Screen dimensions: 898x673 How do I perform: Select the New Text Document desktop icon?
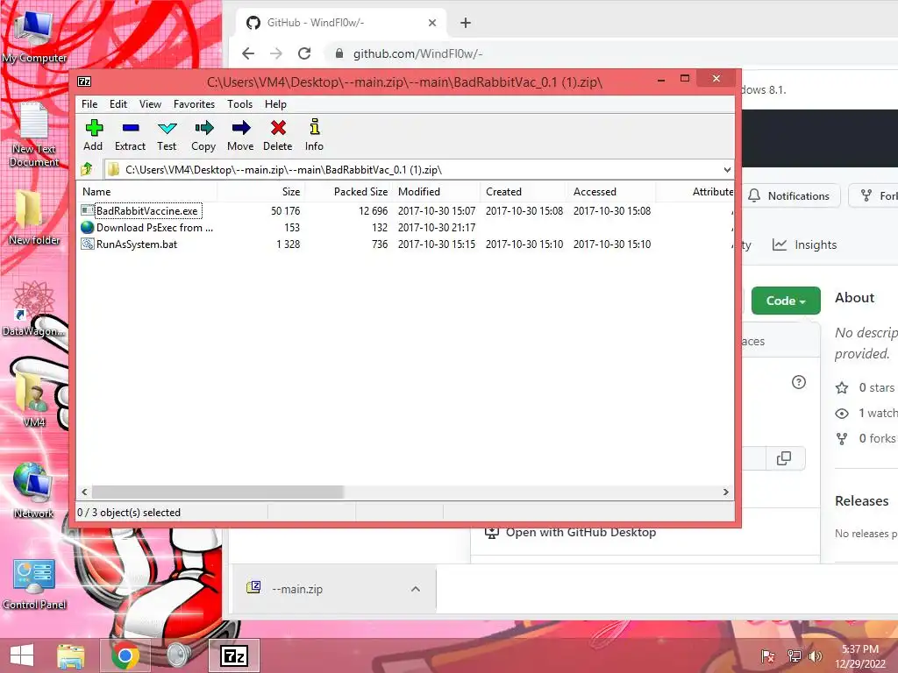tap(34, 135)
